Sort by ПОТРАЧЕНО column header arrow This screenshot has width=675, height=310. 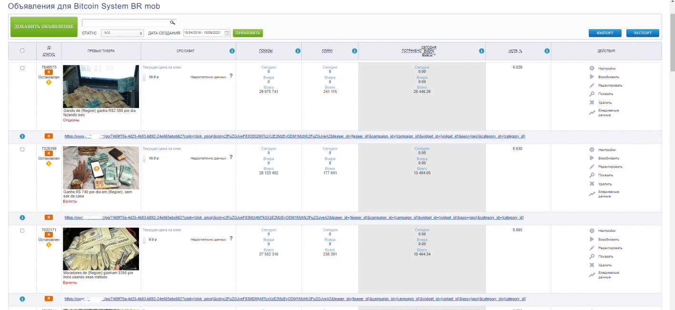pyautogui.click(x=434, y=55)
